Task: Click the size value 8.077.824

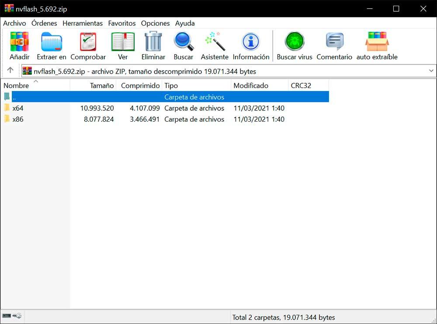Action: [x=99, y=119]
